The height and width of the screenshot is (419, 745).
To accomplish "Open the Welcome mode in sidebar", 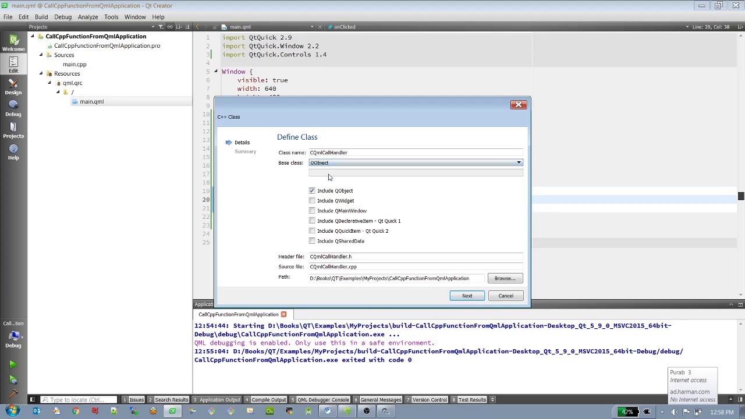I will click(x=13, y=42).
